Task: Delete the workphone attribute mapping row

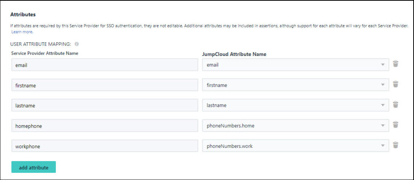Action: 396,145
